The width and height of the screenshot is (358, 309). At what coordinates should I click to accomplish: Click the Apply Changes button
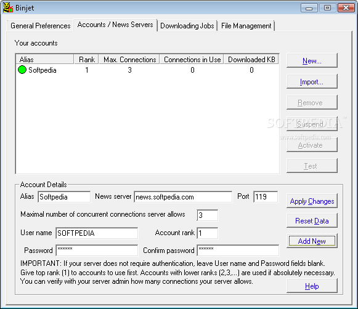[312, 201]
